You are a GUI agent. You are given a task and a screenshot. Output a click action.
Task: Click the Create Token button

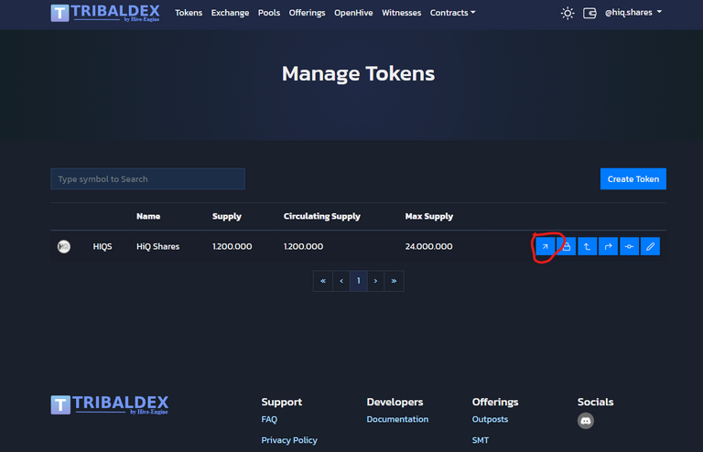pos(633,178)
